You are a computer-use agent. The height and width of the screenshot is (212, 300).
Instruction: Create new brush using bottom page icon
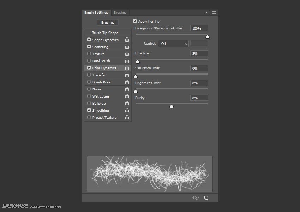pos(206,198)
